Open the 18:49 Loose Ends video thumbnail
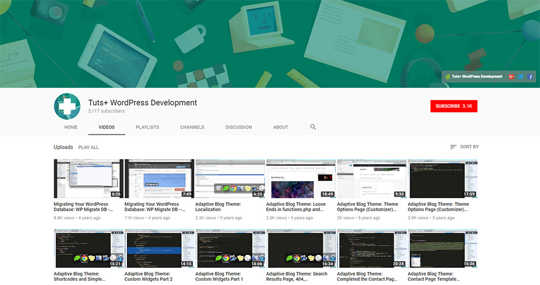Viewport: 540px width, 285px height. pyautogui.click(x=301, y=178)
